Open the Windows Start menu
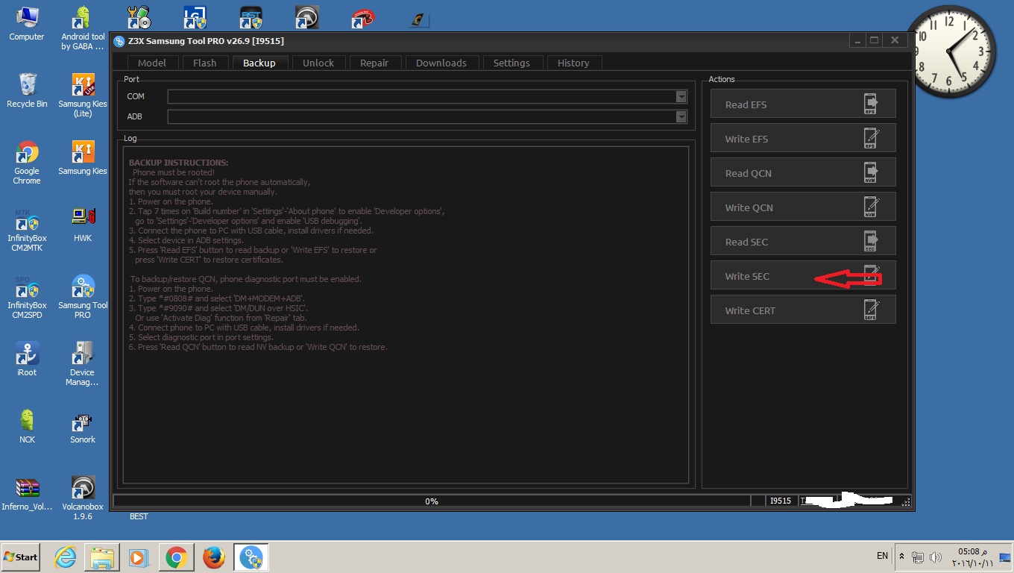This screenshot has width=1014, height=573. coord(21,557)
